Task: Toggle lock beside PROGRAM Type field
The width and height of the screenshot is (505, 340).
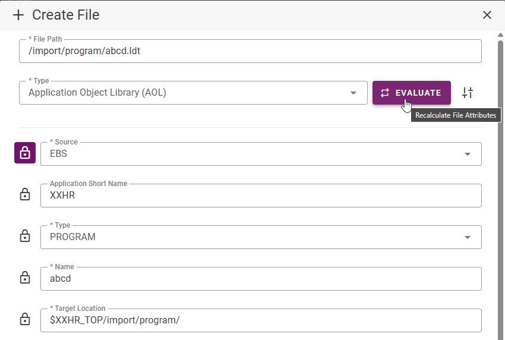Action: point(25,236)
